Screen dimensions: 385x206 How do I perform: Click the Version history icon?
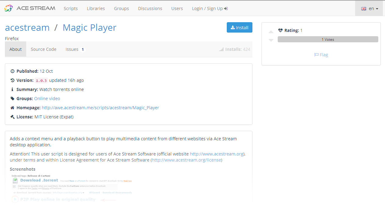point(12,80)
